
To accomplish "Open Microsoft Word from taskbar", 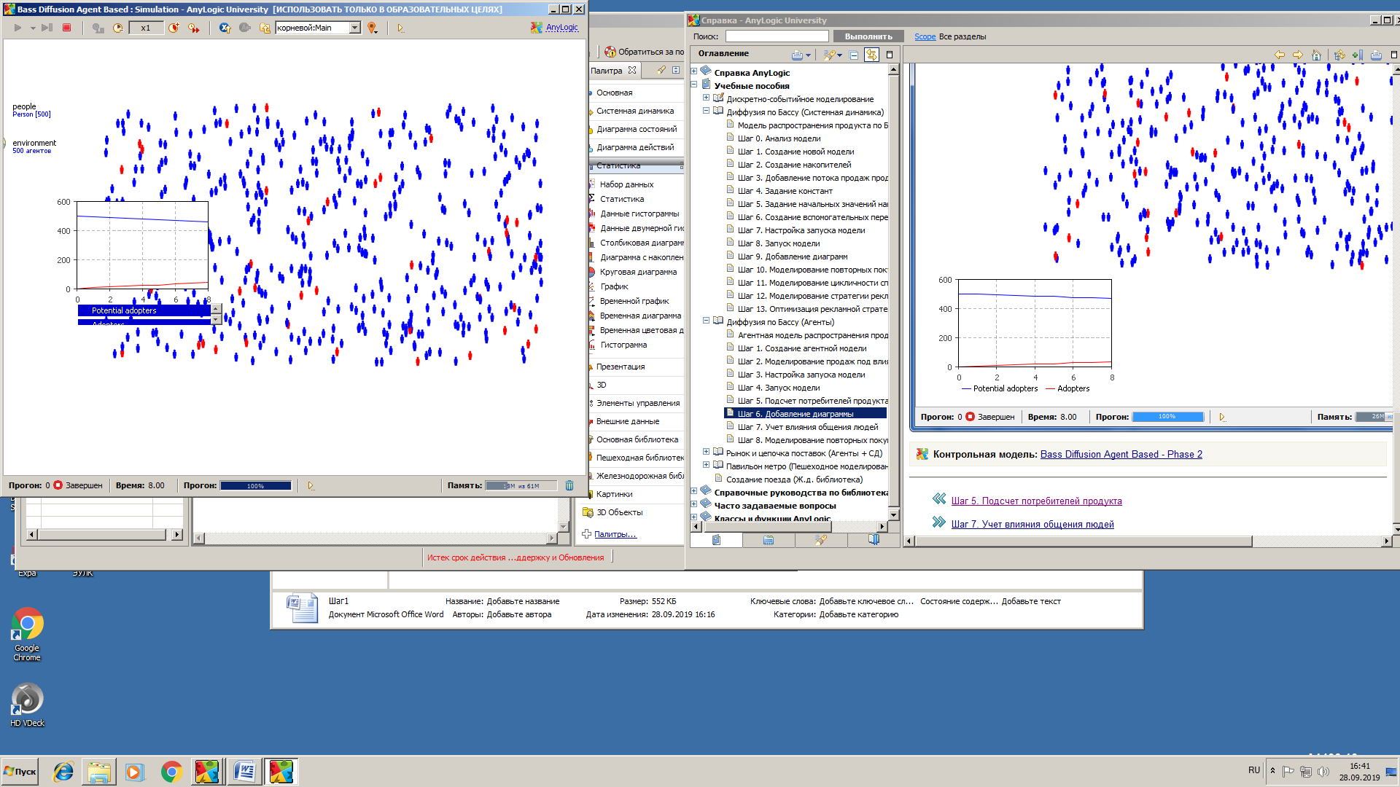I will (244, 772).
